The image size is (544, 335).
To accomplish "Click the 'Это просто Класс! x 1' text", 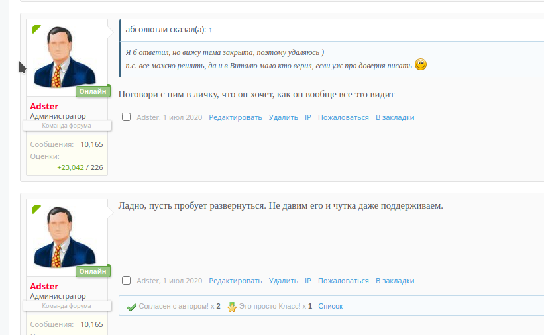I will click(x=276, y=307).
